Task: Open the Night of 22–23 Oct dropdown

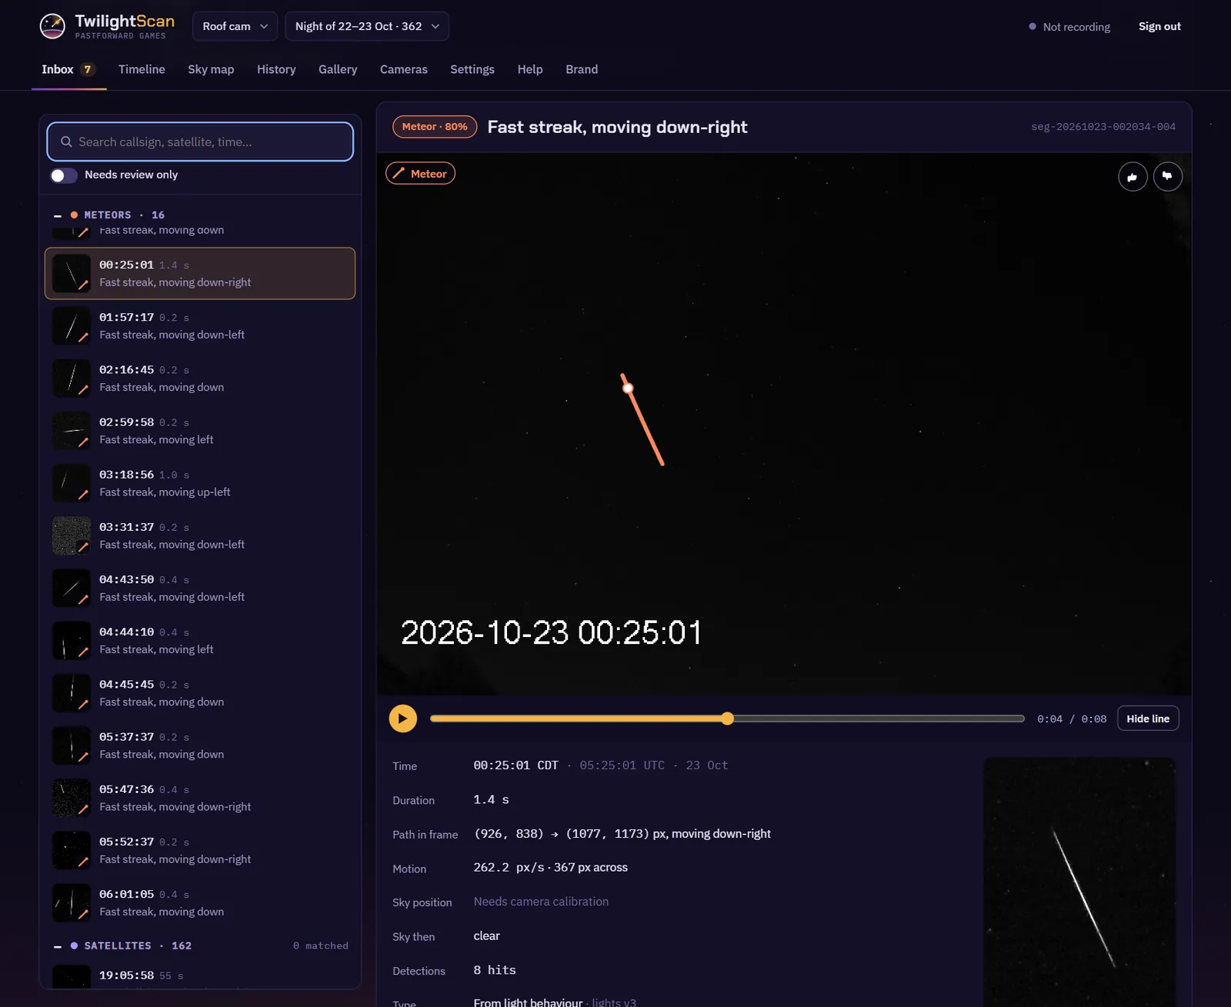Action: coord(367,26)
